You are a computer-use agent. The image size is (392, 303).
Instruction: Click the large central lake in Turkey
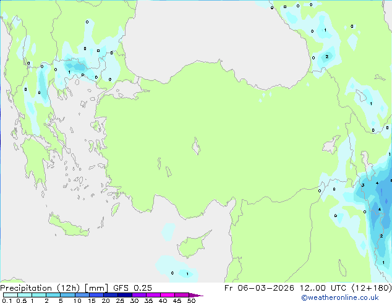point(196,146)
